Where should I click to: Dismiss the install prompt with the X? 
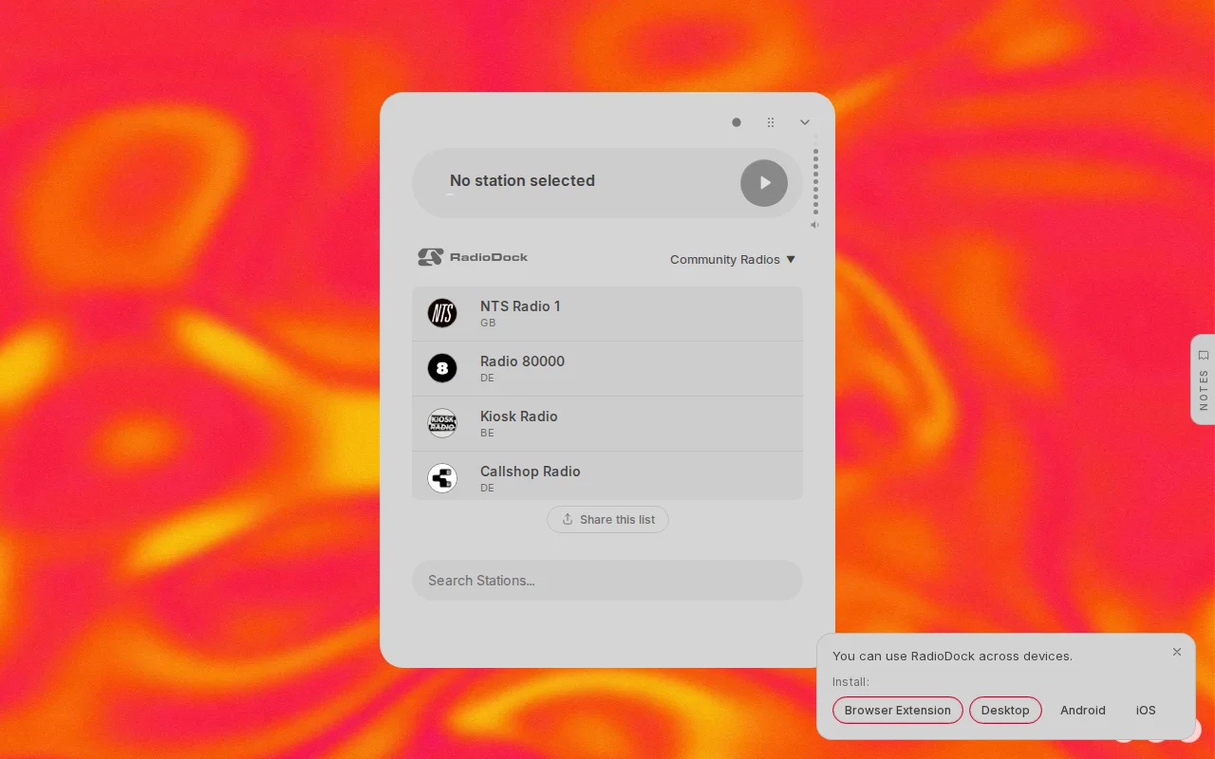click(1177, 652)
